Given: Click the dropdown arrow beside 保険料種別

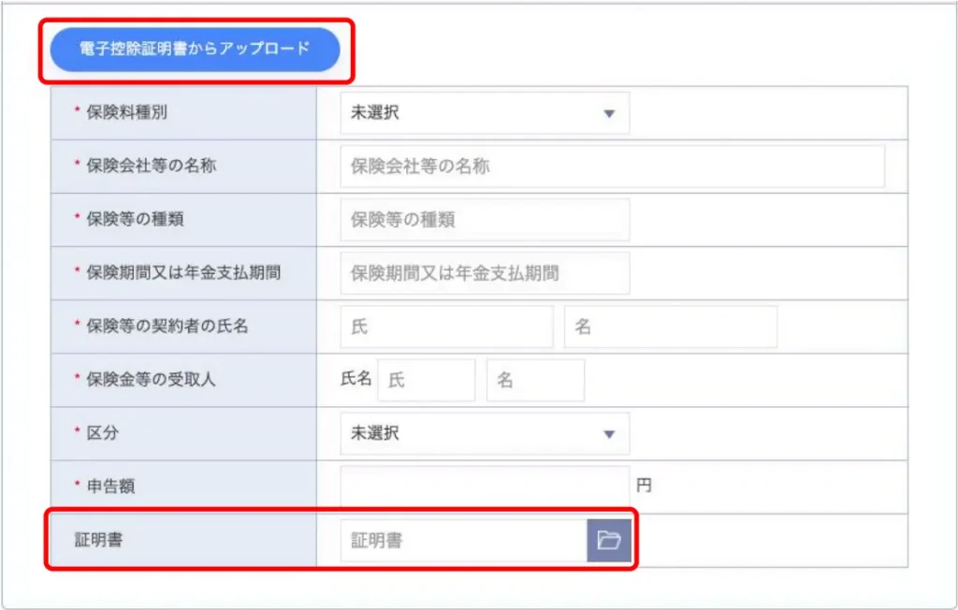Looking at the screenshot, I should (610, 113).
